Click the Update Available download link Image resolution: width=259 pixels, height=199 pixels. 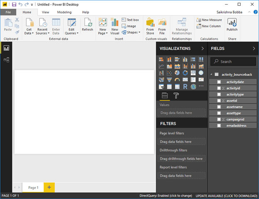[x=227, y=196]
